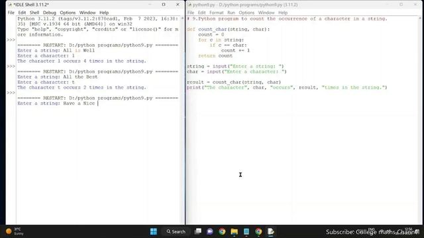The height and width of the screenshot is (238, 424).
Task: Open Options menu in python9.py editor
Action: [246, 13]
